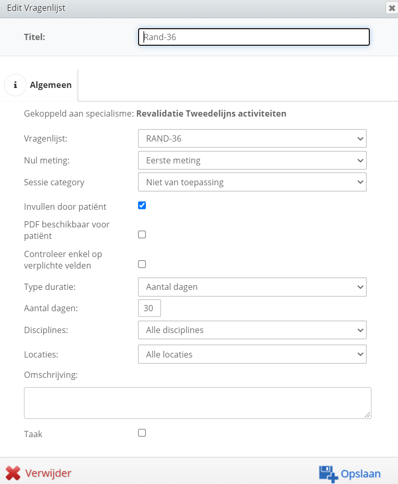This screenshot has width=398, height=484.
Task: Click the Aantal dagen number field
Action: (x=149, y=308)
